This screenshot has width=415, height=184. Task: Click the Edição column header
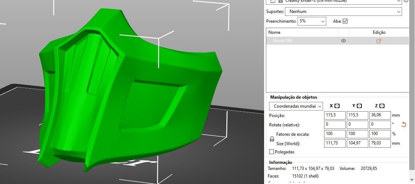pos(379,32)
